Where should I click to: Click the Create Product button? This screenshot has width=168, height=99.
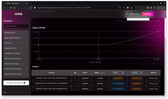16,83
